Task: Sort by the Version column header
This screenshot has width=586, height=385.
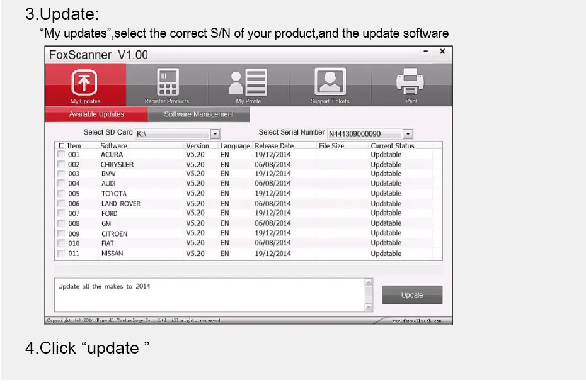Action: (197, 146)
